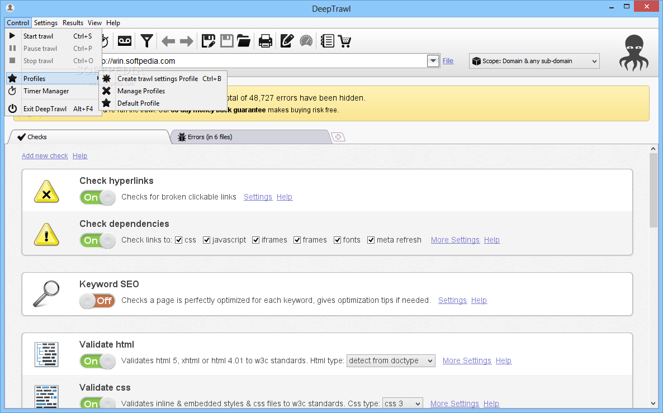Open Settings link for Check hyperlinks

[x=258, y=197]
